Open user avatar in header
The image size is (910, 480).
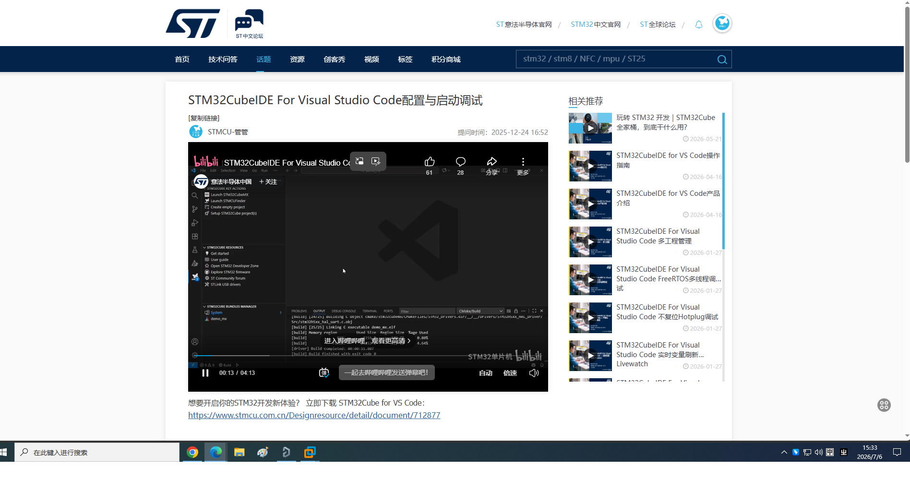pos(722,23)
